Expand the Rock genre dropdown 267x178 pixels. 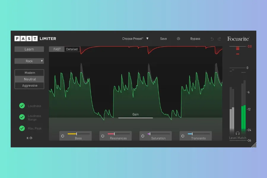coord(29,61)
